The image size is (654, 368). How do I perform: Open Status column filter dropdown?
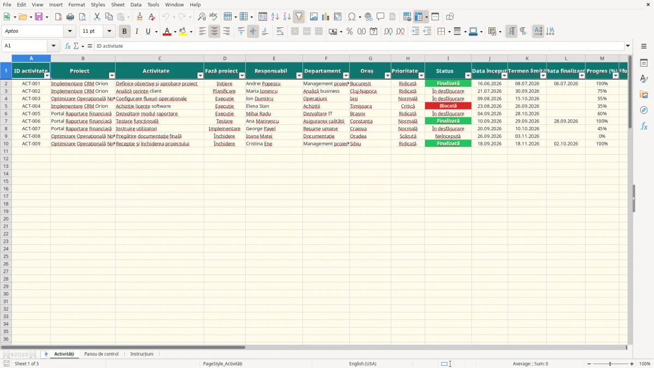point(468,76)
